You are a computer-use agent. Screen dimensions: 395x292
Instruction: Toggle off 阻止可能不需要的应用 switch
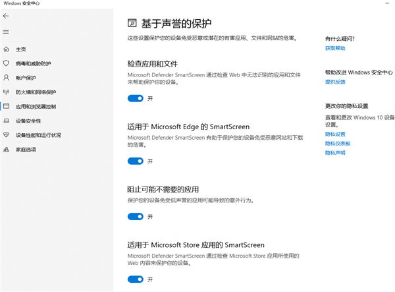(x=135, y=216)
